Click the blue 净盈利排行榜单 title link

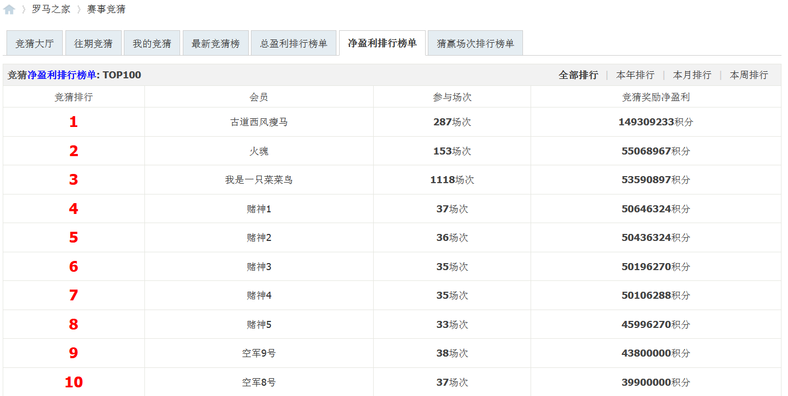pos(62,75)
